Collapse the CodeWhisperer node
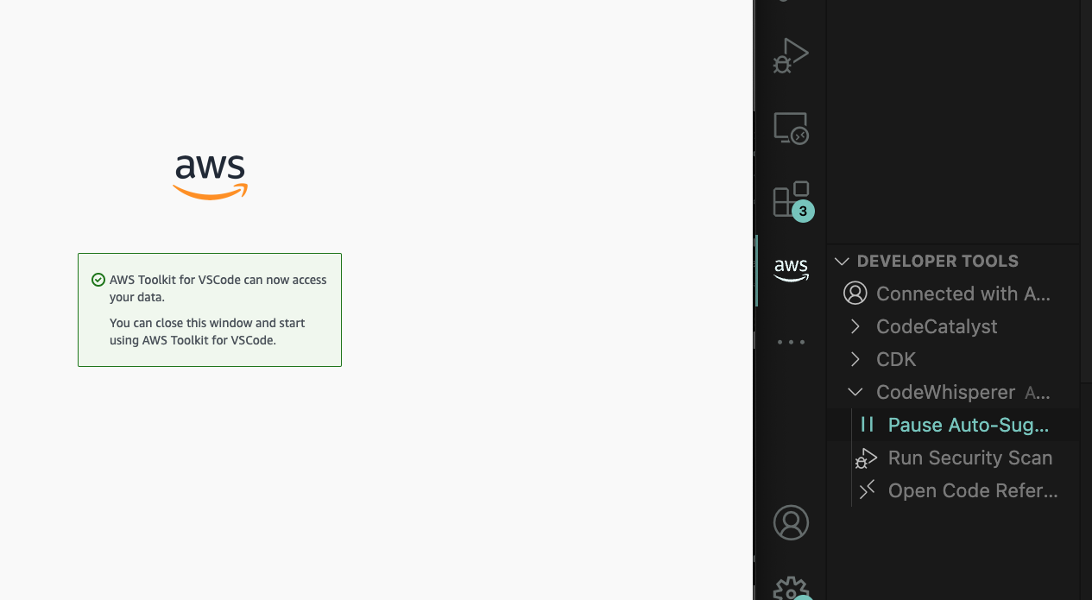The height and width of the screenshot is (600, 1092). [x=855, y=392]
